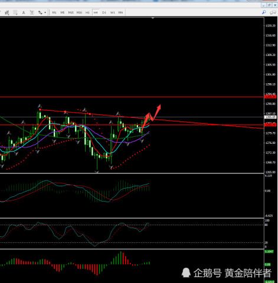Change to the D1 daily timeframe

[x=104, y=12]
